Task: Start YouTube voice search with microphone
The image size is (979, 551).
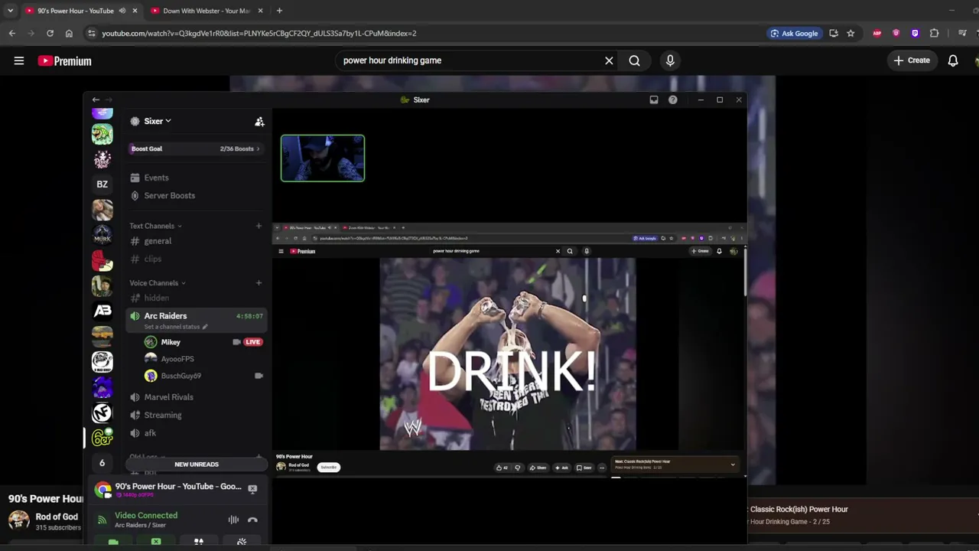Action: tap(670, 60)
